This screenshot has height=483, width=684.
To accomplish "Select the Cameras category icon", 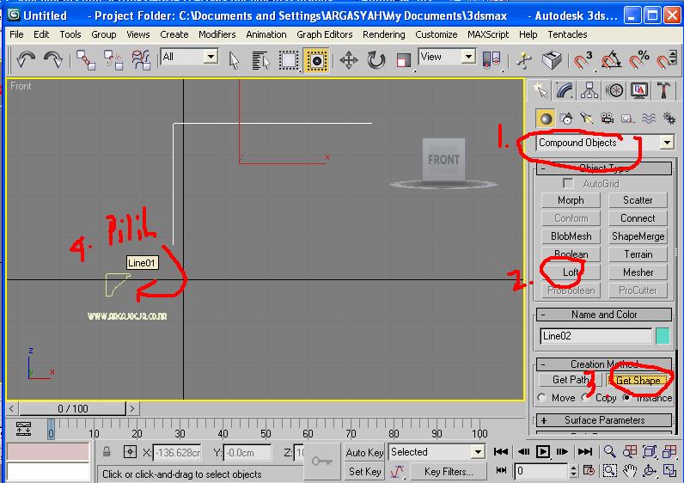I will point(608,119).
